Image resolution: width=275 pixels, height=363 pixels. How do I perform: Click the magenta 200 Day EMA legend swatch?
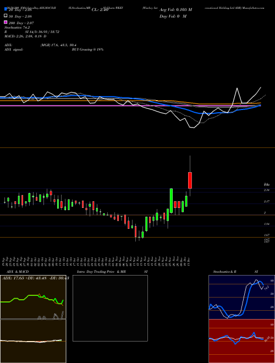click(x=5, y=23)
